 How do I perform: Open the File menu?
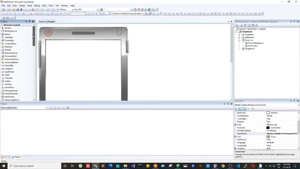click(3, 6)
